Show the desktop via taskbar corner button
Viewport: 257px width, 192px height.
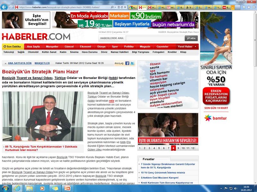click(x=256, y=188)
